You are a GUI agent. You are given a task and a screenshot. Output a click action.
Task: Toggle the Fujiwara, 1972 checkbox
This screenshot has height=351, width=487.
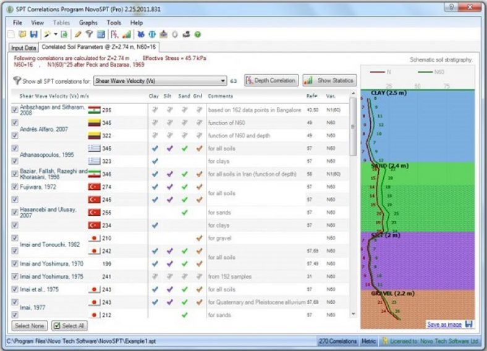[15, 186]
